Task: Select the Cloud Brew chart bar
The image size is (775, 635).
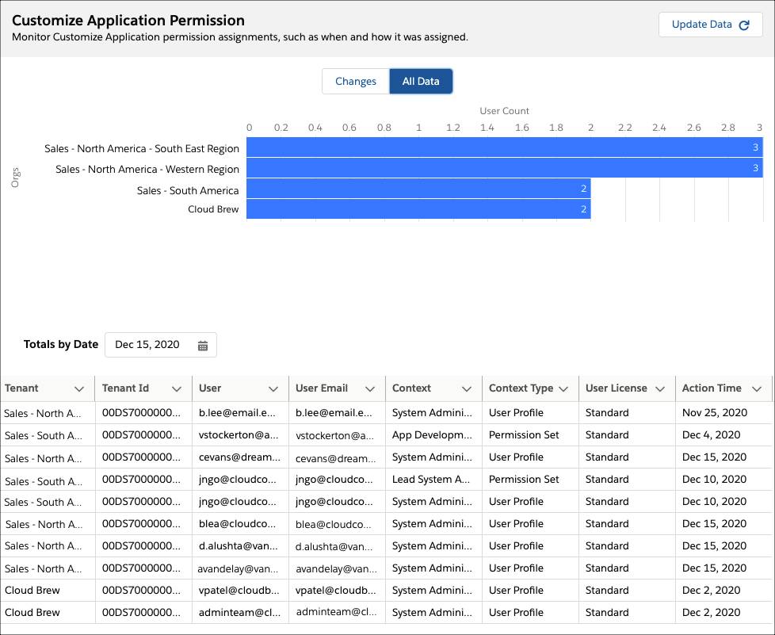Action: point(418,208)
